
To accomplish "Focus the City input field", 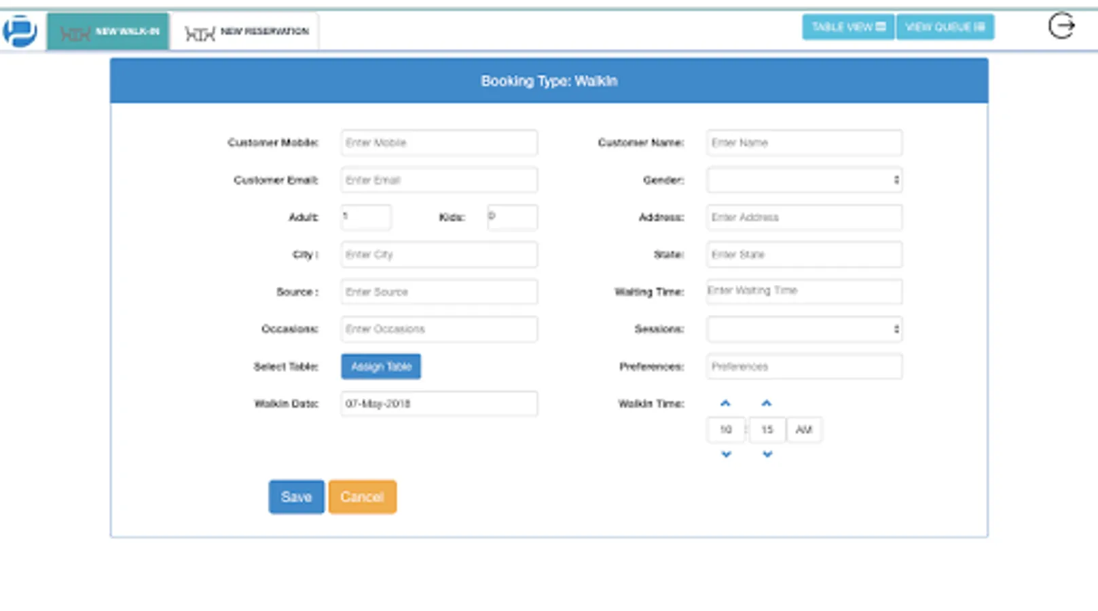I will click(439, 255).
